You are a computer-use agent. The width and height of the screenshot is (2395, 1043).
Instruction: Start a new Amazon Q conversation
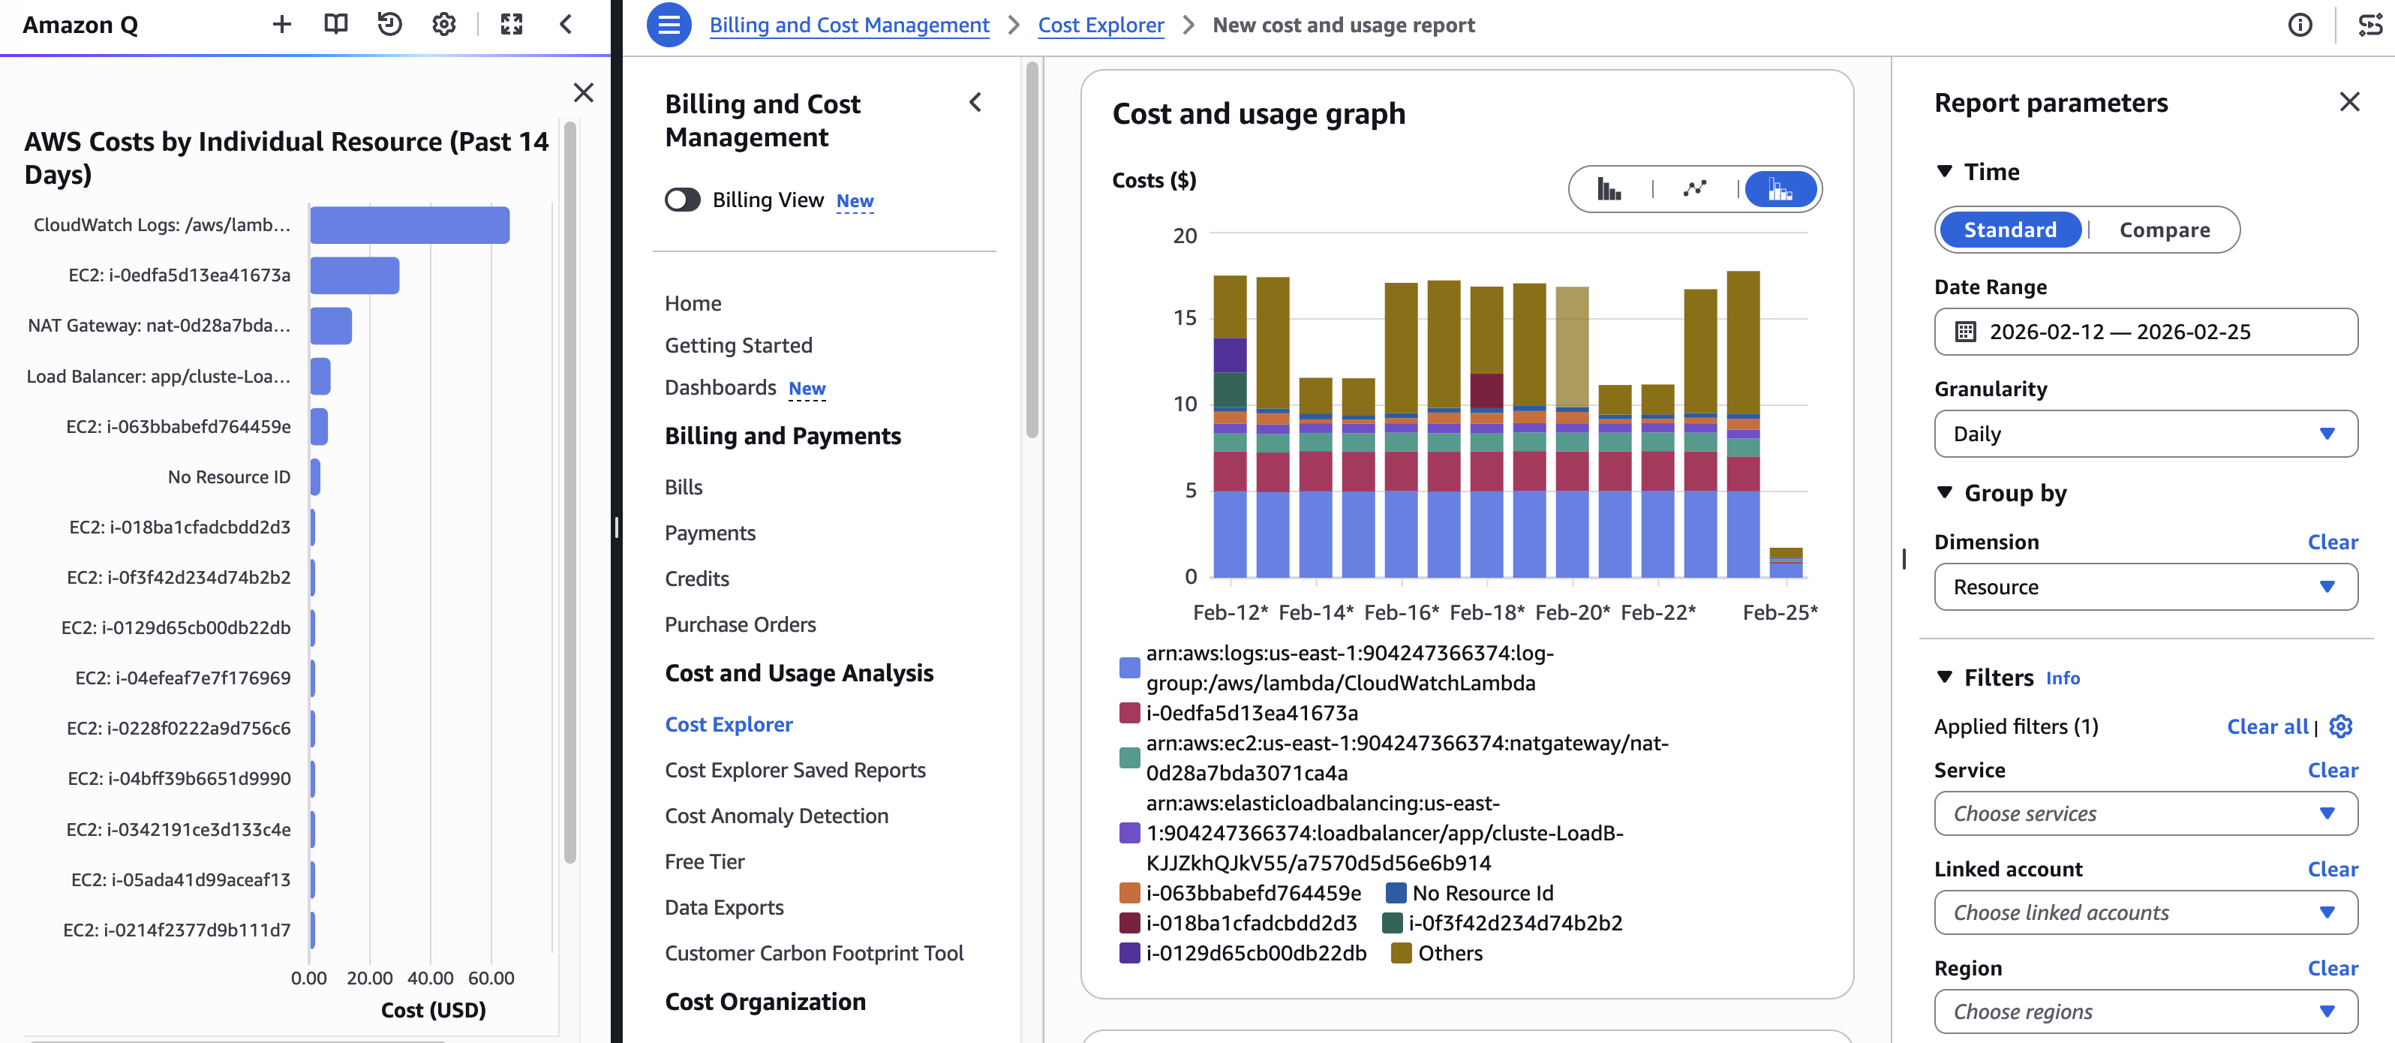281,25
